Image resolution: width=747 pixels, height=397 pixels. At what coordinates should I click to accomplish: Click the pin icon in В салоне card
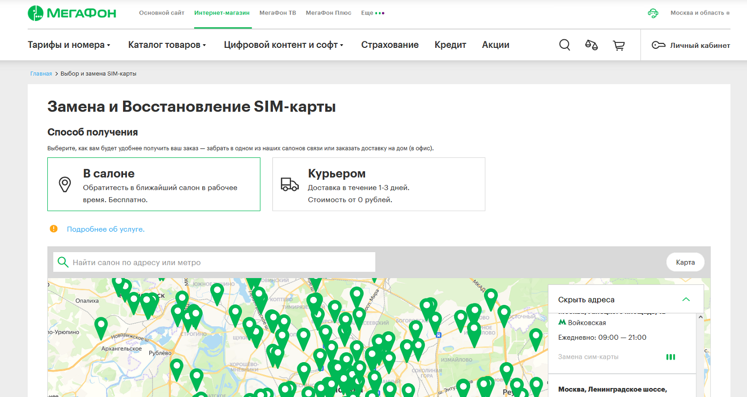(65, 184)
